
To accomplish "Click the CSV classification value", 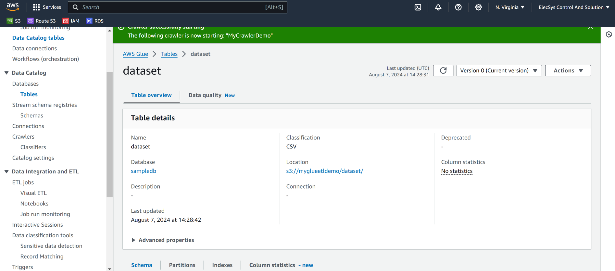I will coord(291,147).
